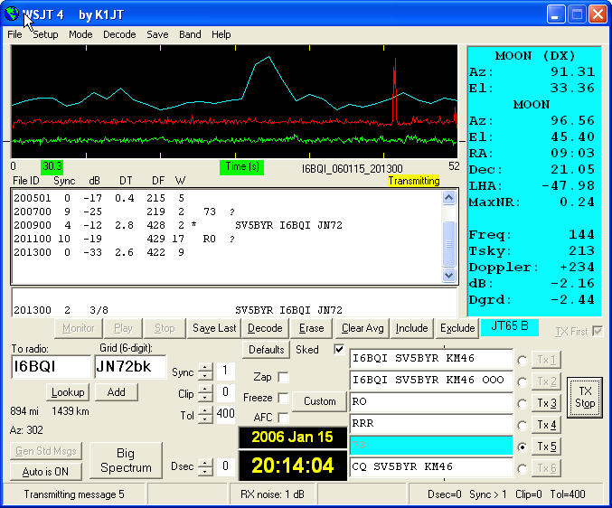
Task: Click the Clear Avg button
Action: (362, 328)
